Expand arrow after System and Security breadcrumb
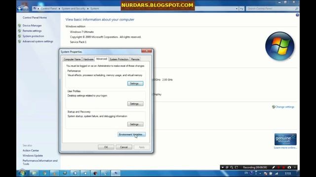 coord(88,9)
